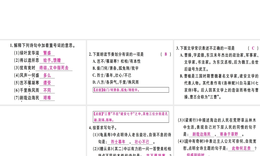Select the answer "给予,馈赠"
The width and height of the screenshot is (260, 156).
coord(52,60)
